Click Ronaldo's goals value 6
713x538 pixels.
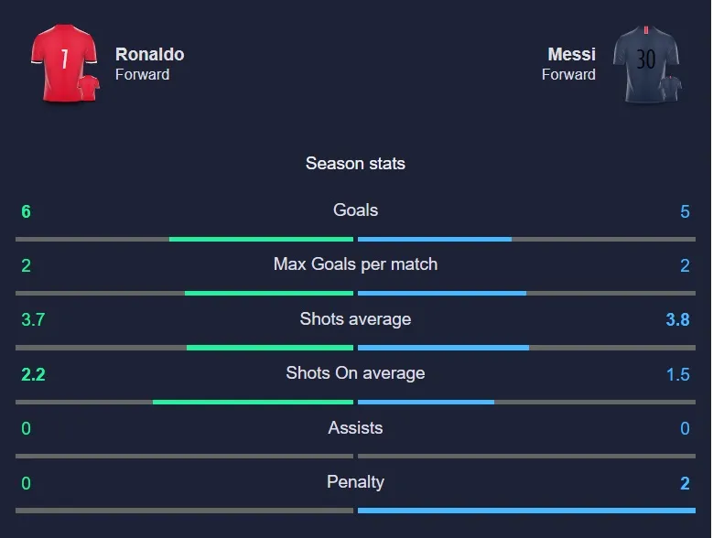(27, 212)
